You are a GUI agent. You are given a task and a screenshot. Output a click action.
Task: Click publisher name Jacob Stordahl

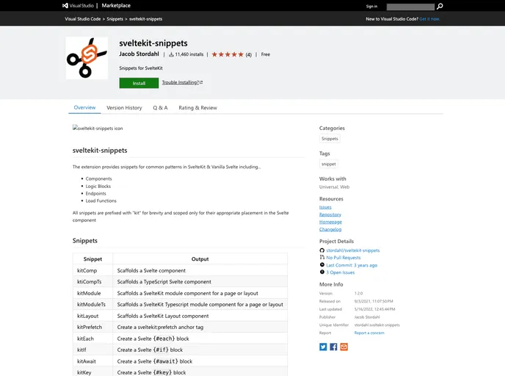[139, 54]
